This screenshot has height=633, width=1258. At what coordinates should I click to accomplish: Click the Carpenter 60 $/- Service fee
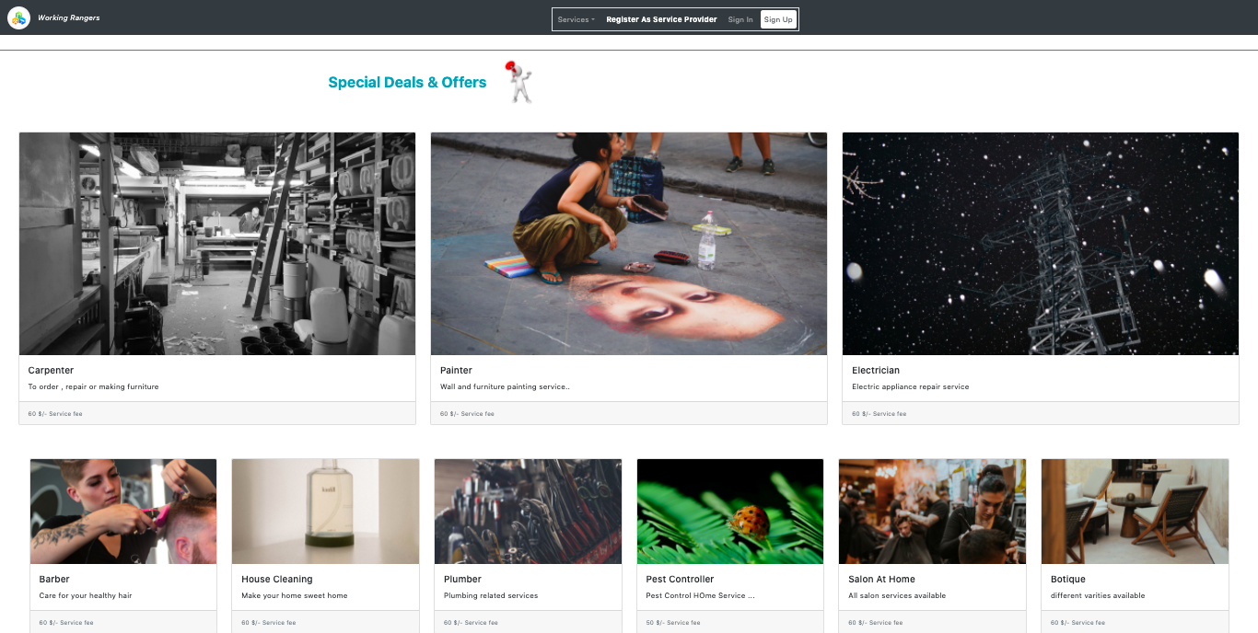(x=55, y=414)
